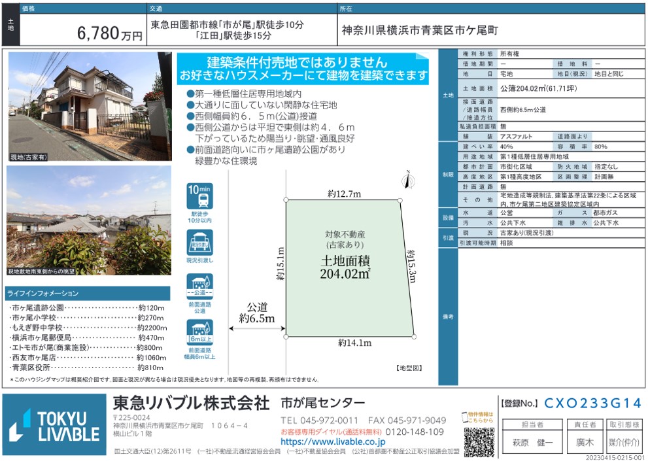Click the 現況引渡し house icon
This screenshot has height=463, width=648.
click(200, 246)
